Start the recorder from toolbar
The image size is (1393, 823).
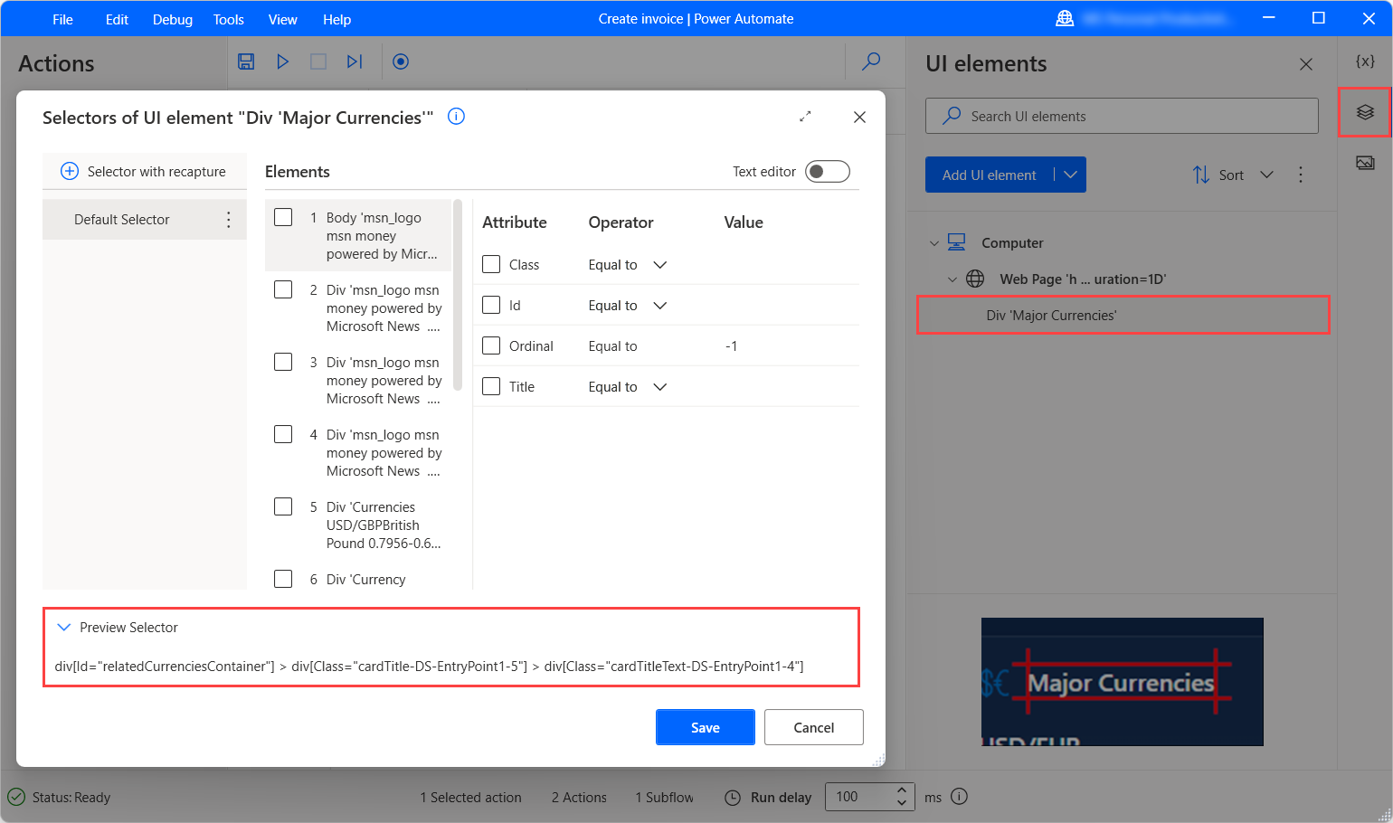coord(401,61)
